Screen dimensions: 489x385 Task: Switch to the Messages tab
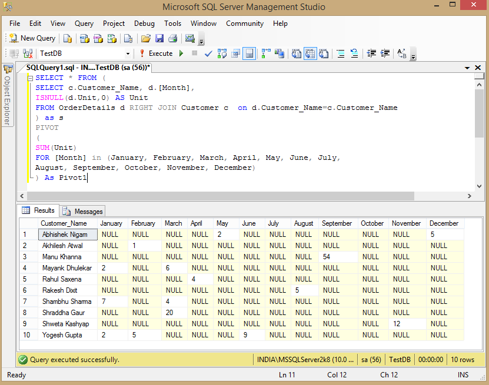(x=83, y=211)
